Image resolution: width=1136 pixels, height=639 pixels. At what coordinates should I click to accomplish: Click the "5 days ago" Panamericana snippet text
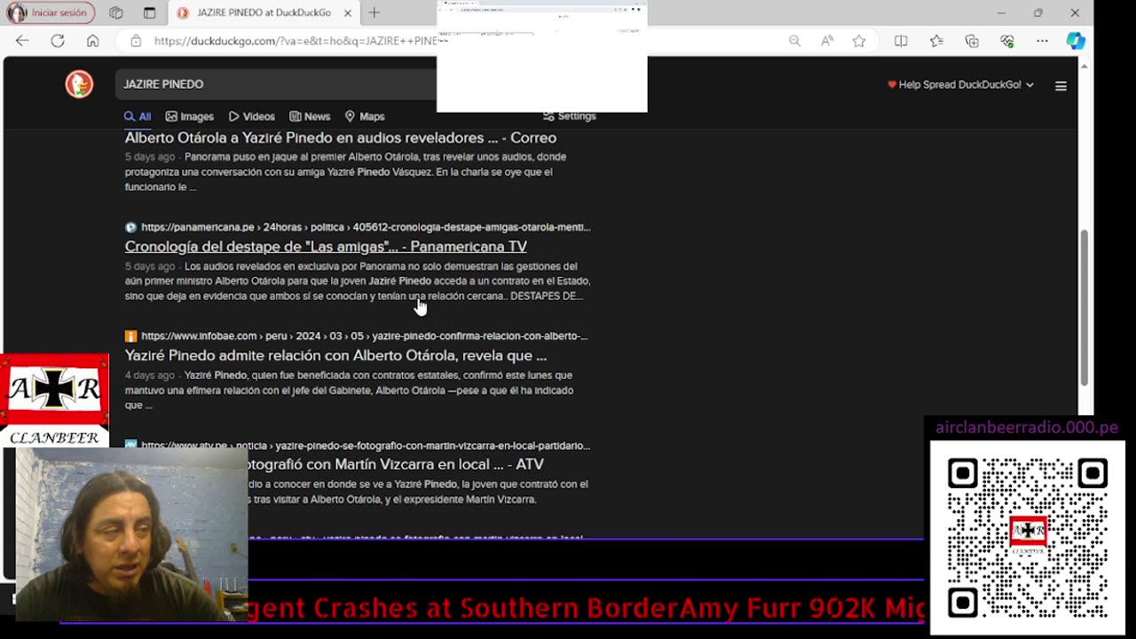point(150,266)
